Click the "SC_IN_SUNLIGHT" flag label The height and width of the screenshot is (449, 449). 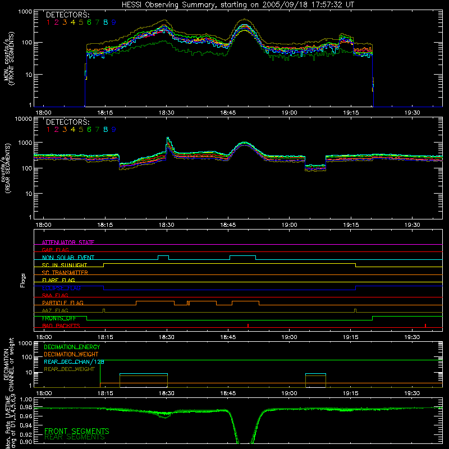pos(65,265)
